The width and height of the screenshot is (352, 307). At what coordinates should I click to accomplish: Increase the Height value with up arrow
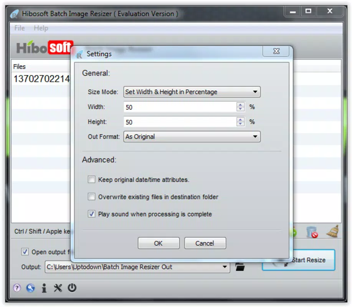tap(240, 120)
